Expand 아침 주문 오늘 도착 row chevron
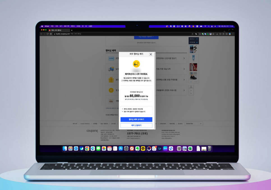Image resolution: width=271 pixels, height=190 pixels. pos(184,69)
